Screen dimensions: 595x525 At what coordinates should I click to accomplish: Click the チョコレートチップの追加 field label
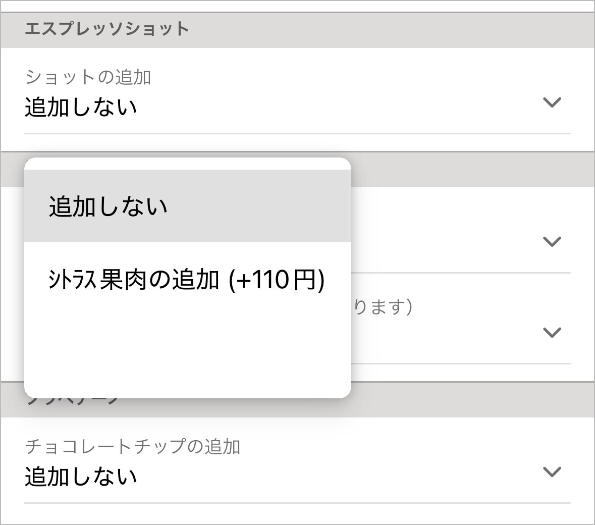click(x=133, y=447)
